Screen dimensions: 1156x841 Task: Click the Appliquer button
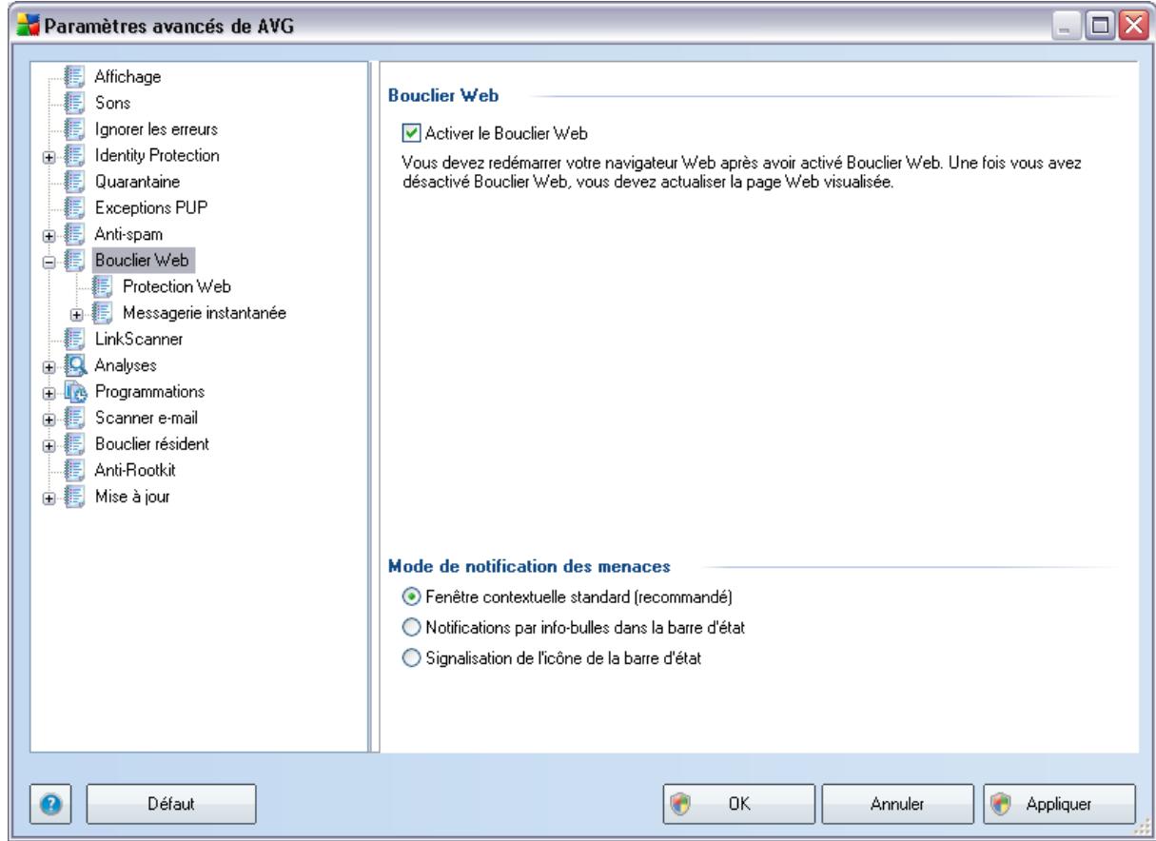pyautogui.click(x=1059, y=803)
